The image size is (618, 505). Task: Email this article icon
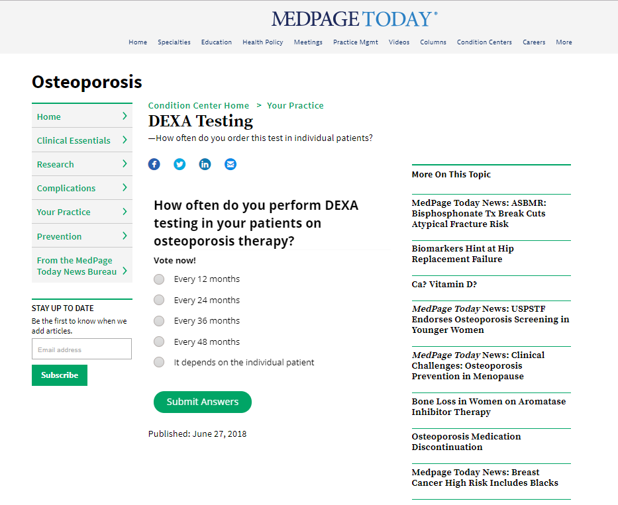click(x=231, y=164)
